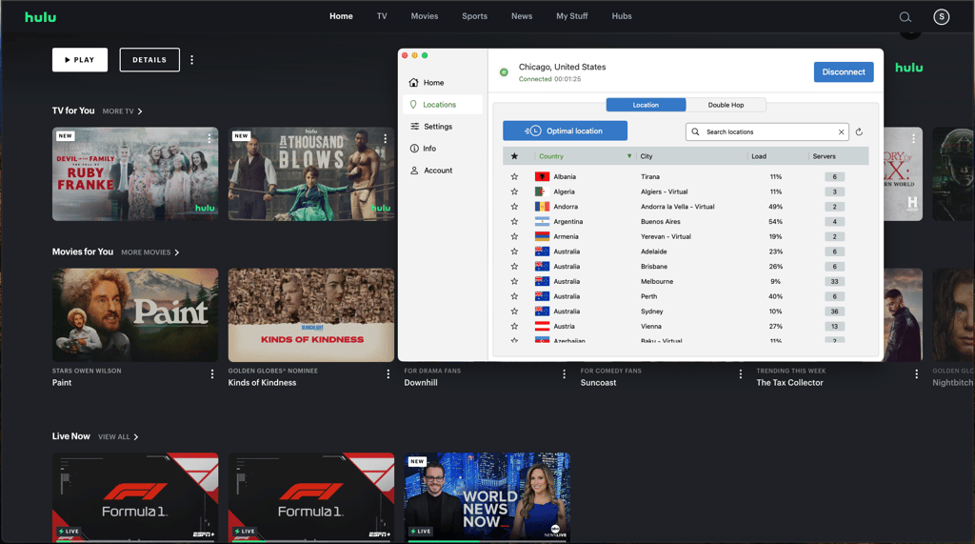Favorite the Albania Tirana server
The image size is (975, 544).
tap(514, 177)
